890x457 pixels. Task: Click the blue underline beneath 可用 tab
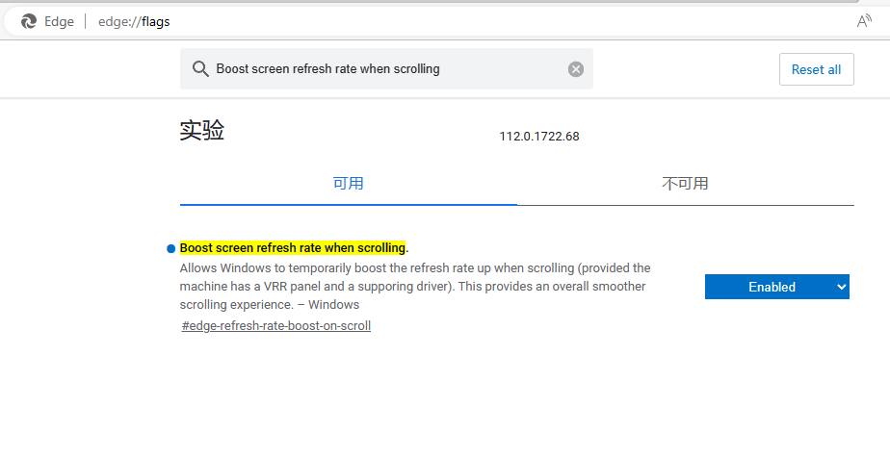click(x=348, y=204)
